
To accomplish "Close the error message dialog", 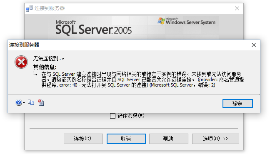I will (254, 45).
